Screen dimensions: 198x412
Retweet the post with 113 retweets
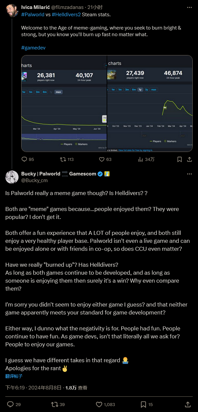(x=67, y=159)
